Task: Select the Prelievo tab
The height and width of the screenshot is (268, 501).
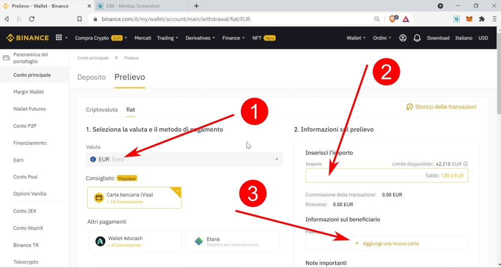Action: point(130,77)
